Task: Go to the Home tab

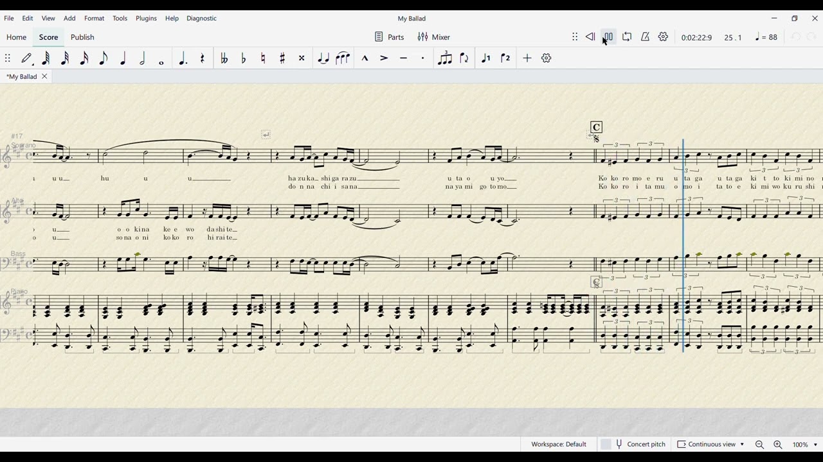Action: point(17,37)
